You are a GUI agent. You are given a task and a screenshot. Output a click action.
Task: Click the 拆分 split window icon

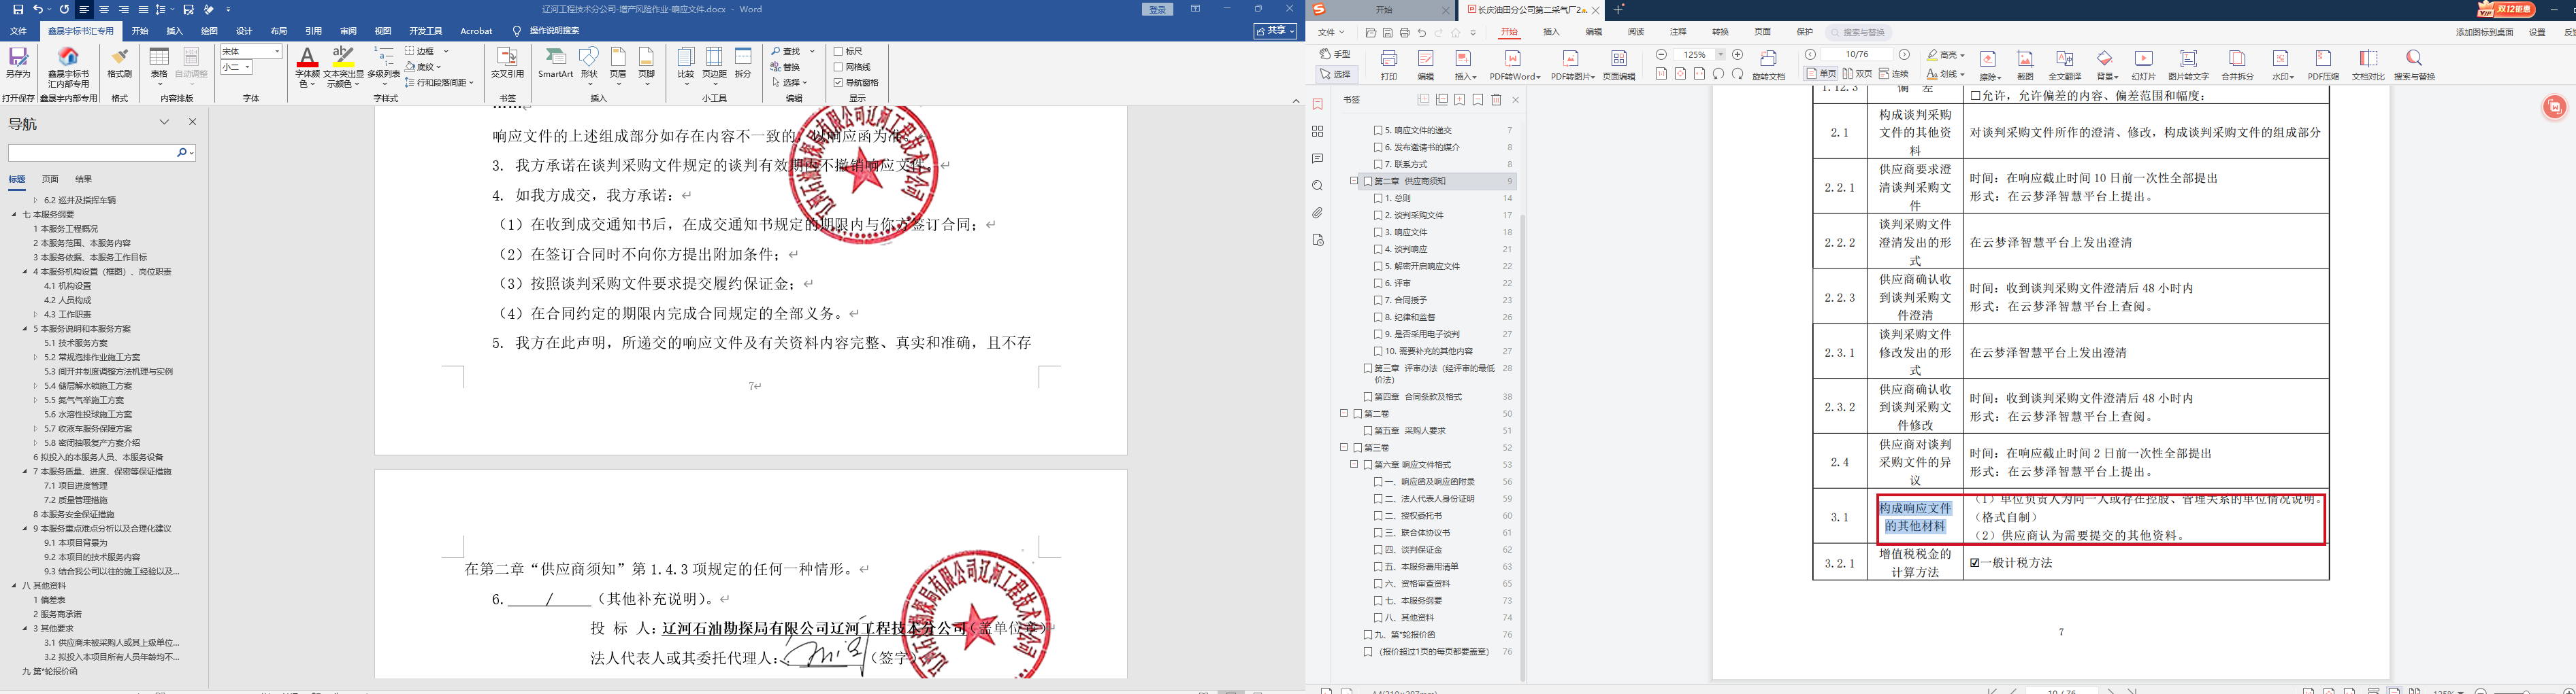click(x=743, y=63)
